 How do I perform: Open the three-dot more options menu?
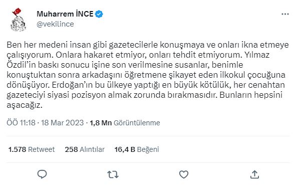(285, 14)
